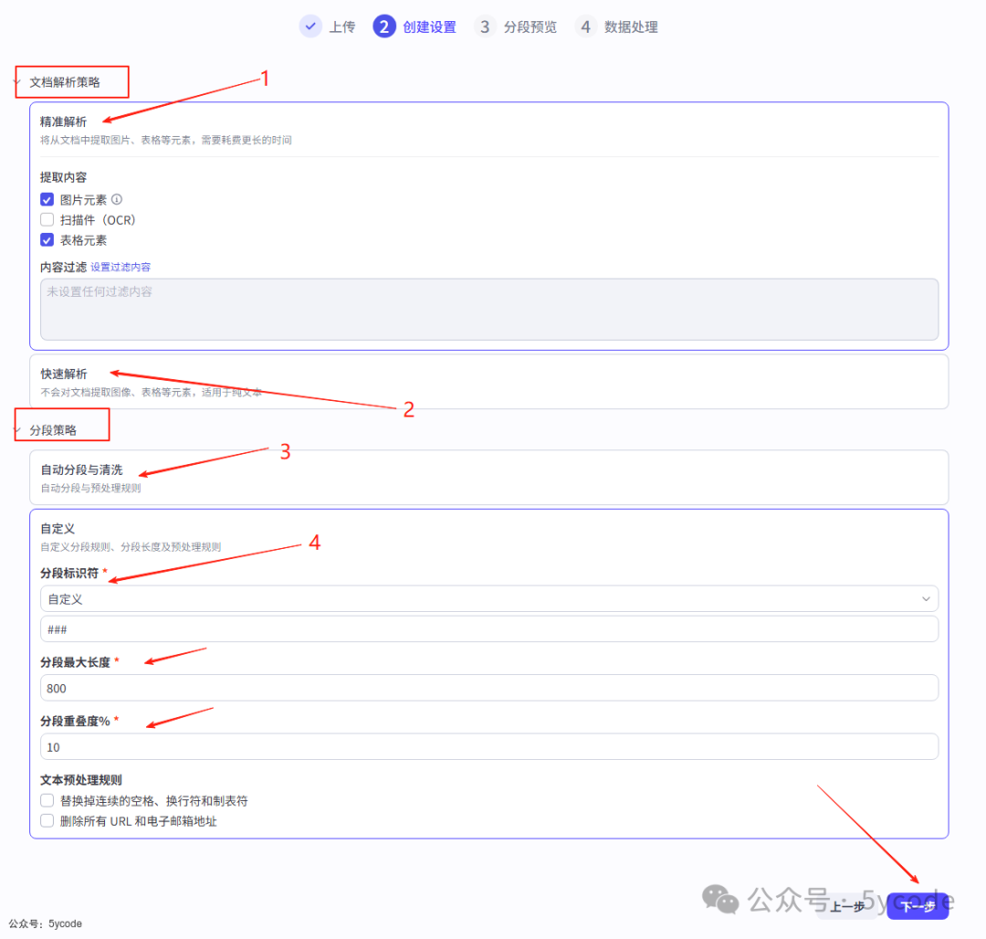Click the step 3 number icon
The width and height of the screenshot is (986, 939).
point(485,26)
